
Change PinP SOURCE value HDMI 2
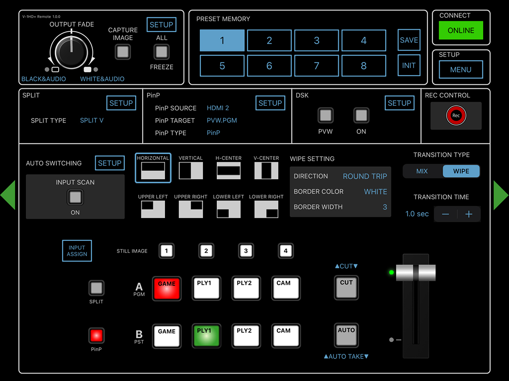(218, 108)
